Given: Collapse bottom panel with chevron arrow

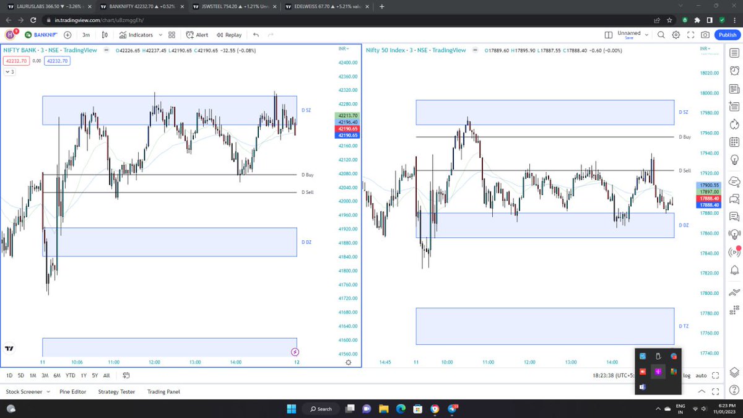Looking at the screenshot, I should pyautogui.click(x=702, y=391).
